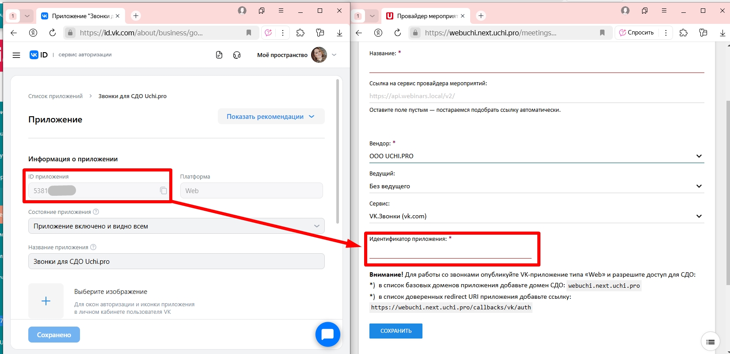730x354 pixels.
Task: Open more options dots next to Спросить
Action: tap(666, 33)
